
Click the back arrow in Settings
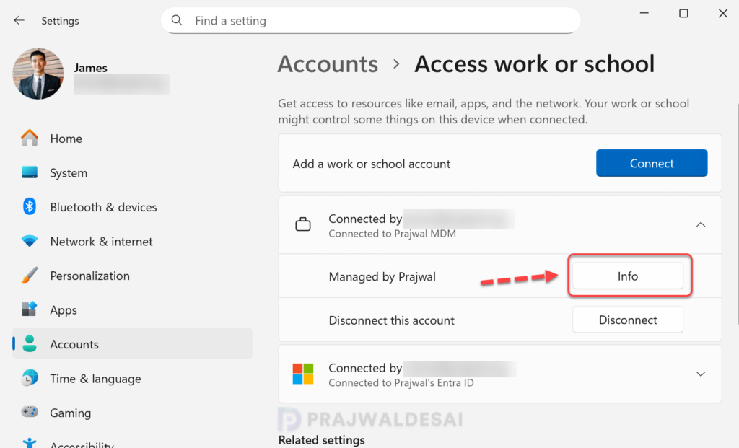pos(19,20)
